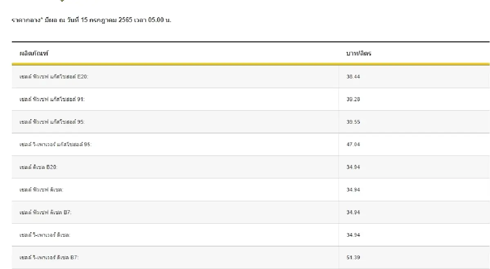Click the Shell FuelSave Gasohol E20 product name

(x=51, y=77)
